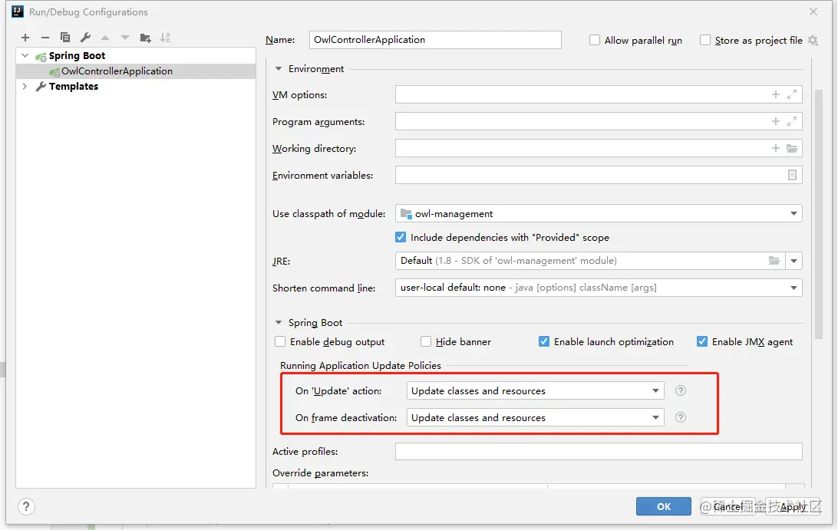The height and width of the screenshot is (530, 838).
Task: Click the Add New Configuration plus icon
Action: (25, 38)
